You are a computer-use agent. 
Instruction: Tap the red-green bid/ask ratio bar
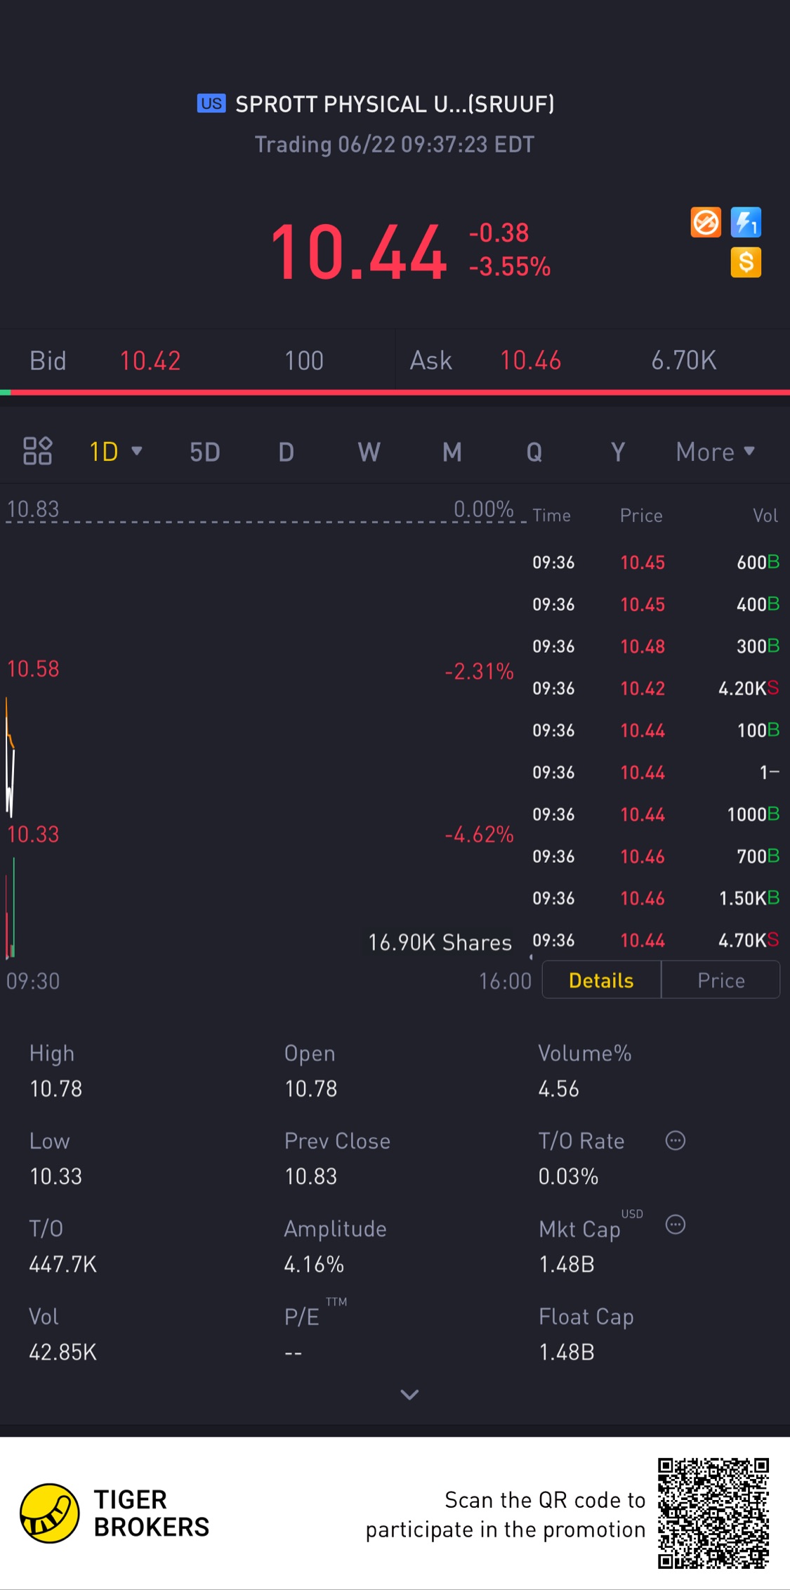395,392
